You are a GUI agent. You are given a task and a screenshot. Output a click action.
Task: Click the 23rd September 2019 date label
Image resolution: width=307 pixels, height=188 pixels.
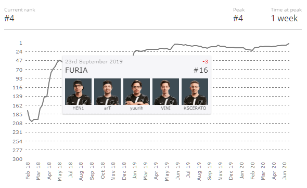[x=94, y=62]
